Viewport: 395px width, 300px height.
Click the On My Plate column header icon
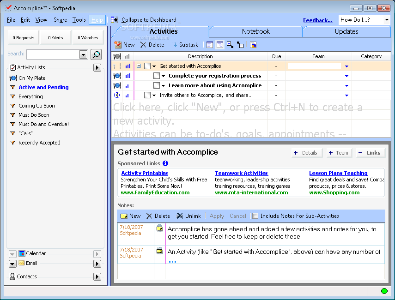click(117, 56)
